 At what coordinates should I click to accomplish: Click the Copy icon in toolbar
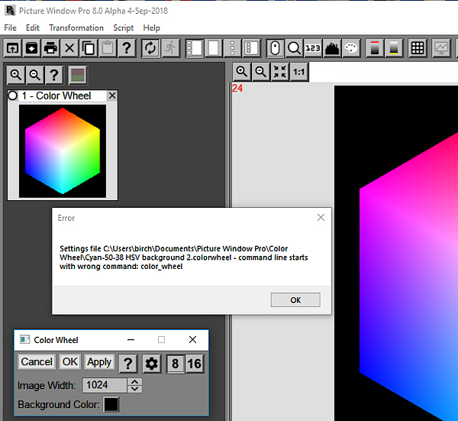[x=89, y=48]
